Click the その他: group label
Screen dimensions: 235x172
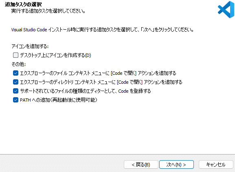19,64
